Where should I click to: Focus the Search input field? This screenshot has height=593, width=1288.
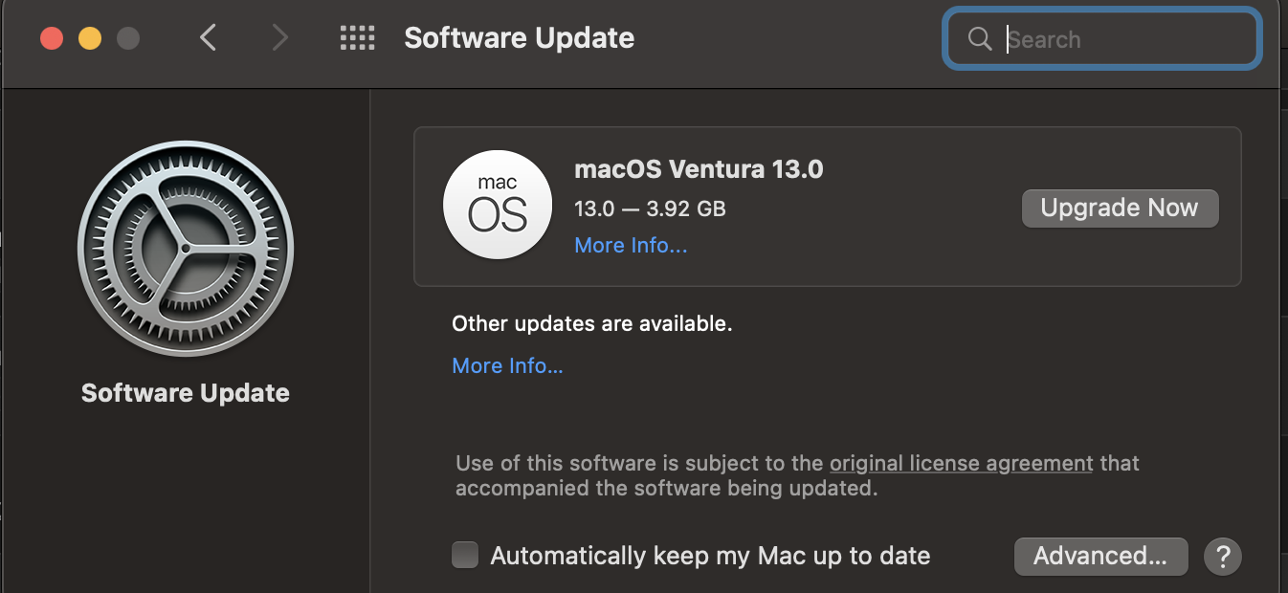pyautogui.click(x=1120, y=39)
